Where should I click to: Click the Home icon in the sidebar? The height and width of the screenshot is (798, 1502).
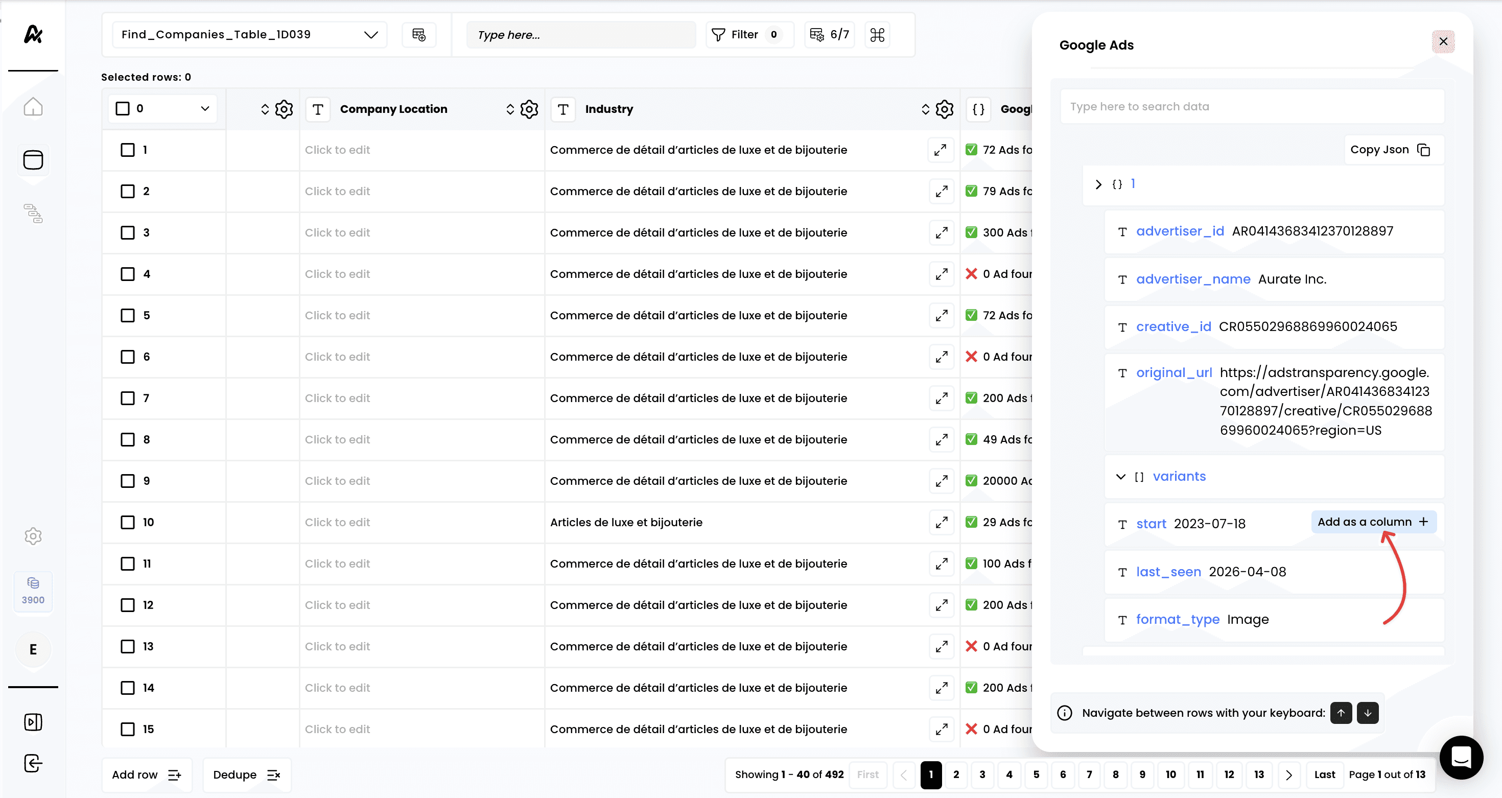click(x=33, y=107)
